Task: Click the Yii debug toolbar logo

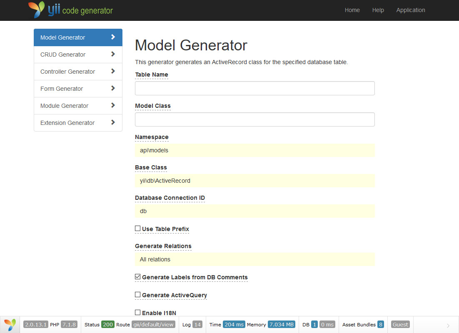Action: (10, 325)
